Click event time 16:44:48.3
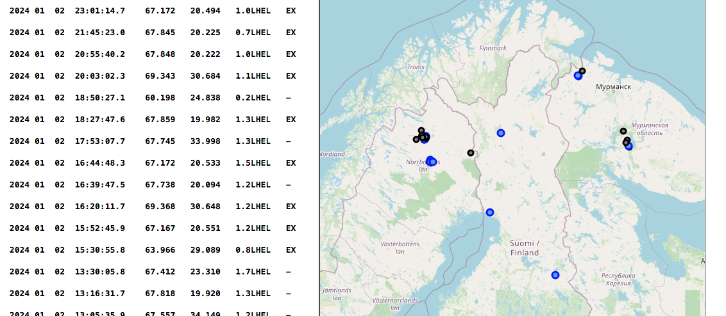The width and height of the screenshot is (726, 316). tap(99, 163)
